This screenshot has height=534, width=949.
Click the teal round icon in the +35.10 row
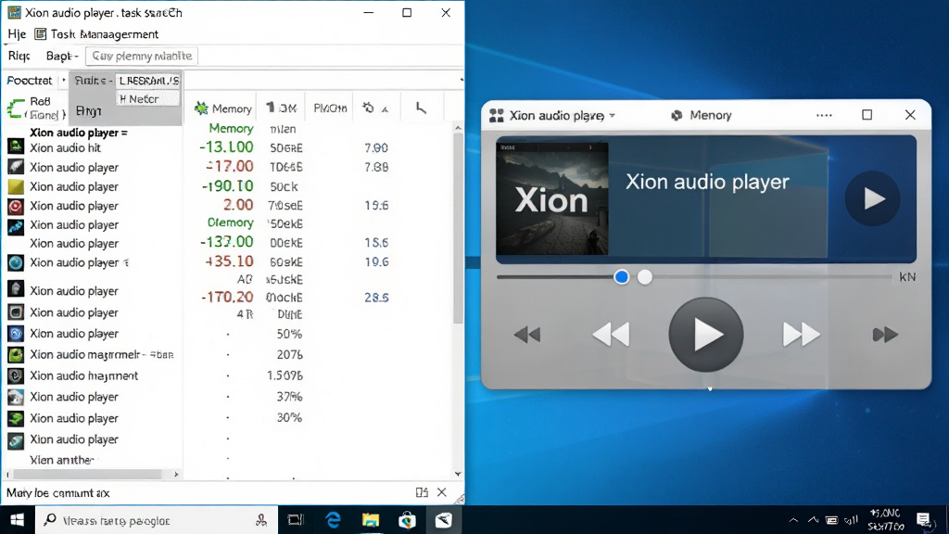tap(16, 262)
